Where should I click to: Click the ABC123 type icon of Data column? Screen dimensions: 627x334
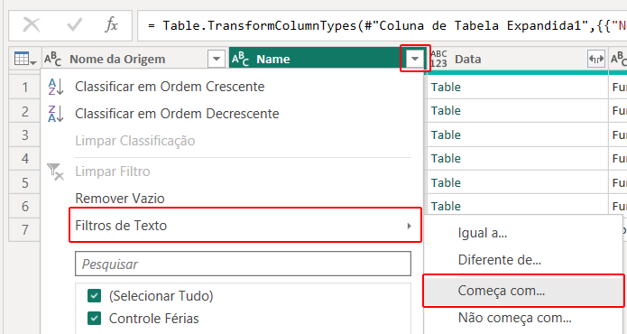tap(438, 59)
